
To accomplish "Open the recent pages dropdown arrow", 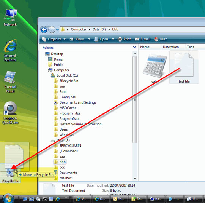I will tap(57, 30).
